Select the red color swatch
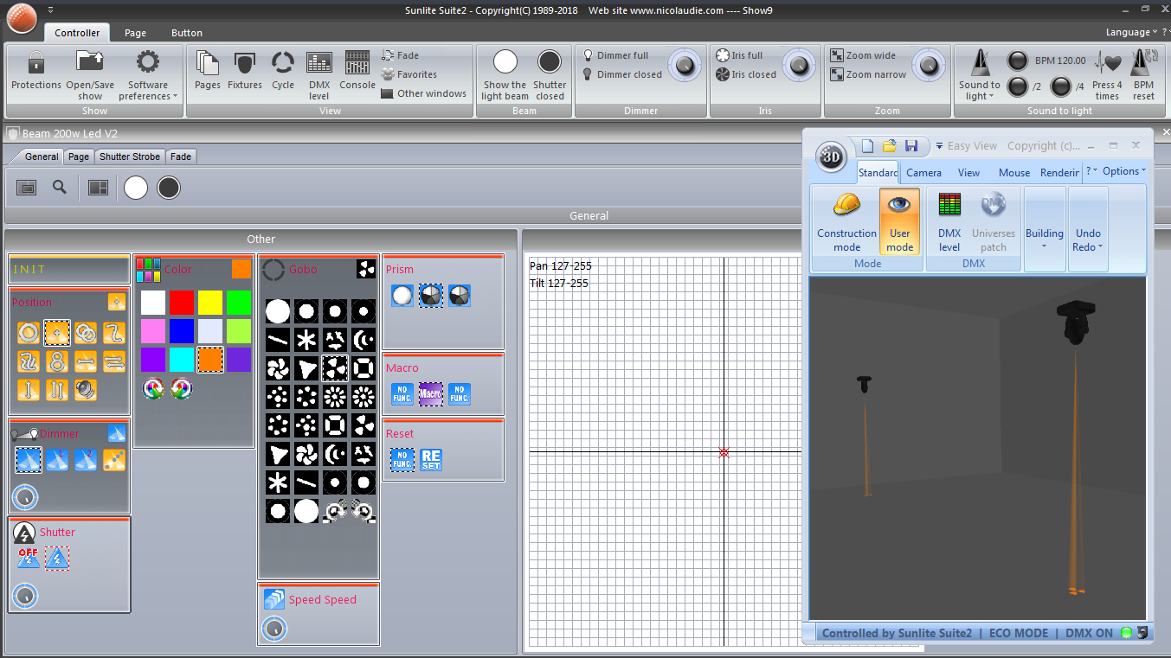This screenshot has height=658, width=1171. [181, 302]
